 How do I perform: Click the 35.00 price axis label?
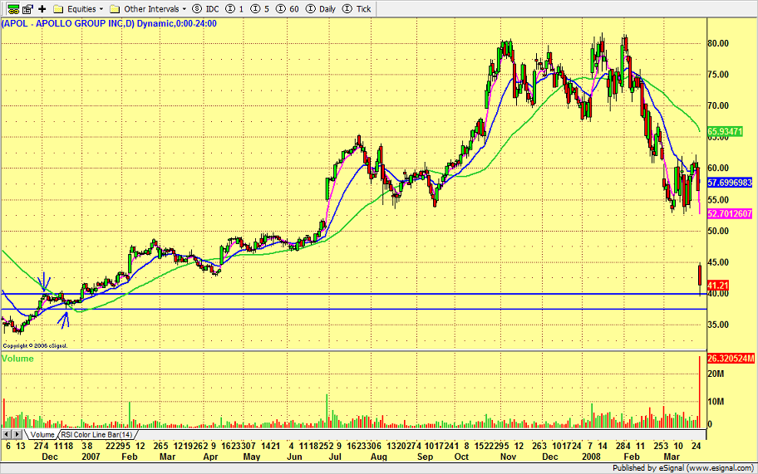pos(718,325)
